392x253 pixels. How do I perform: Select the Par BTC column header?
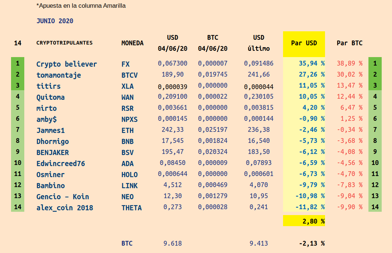349,43
